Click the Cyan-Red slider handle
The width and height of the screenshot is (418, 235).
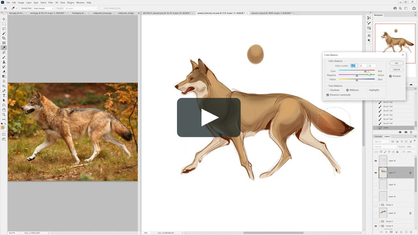365,71
